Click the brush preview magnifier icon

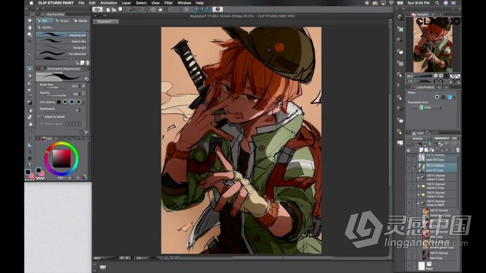[86, 79]
